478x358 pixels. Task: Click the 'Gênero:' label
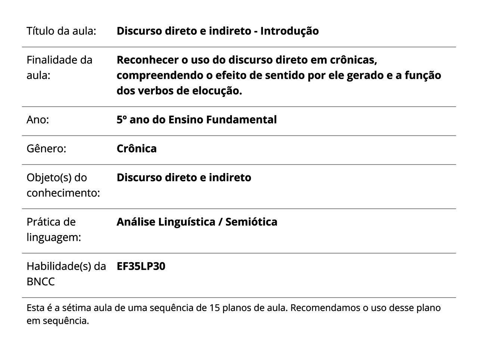46,148
